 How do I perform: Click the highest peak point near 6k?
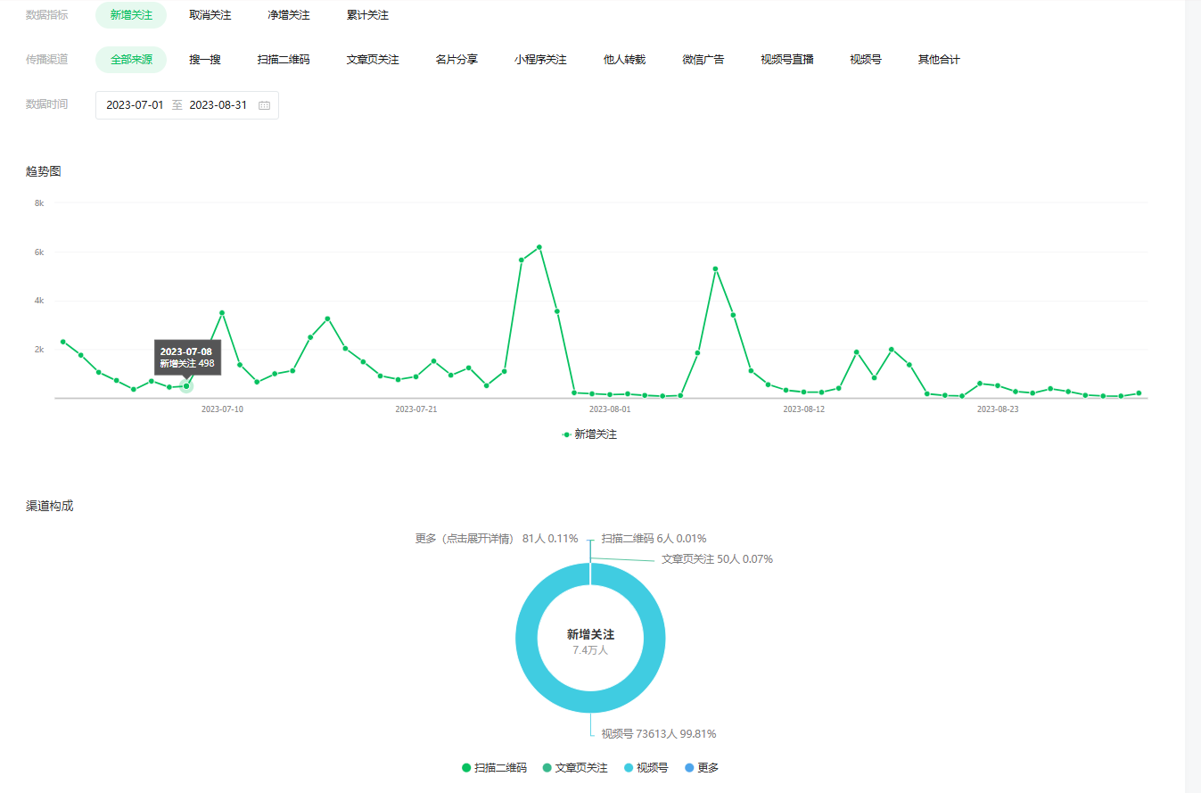(x=539, y=247)
